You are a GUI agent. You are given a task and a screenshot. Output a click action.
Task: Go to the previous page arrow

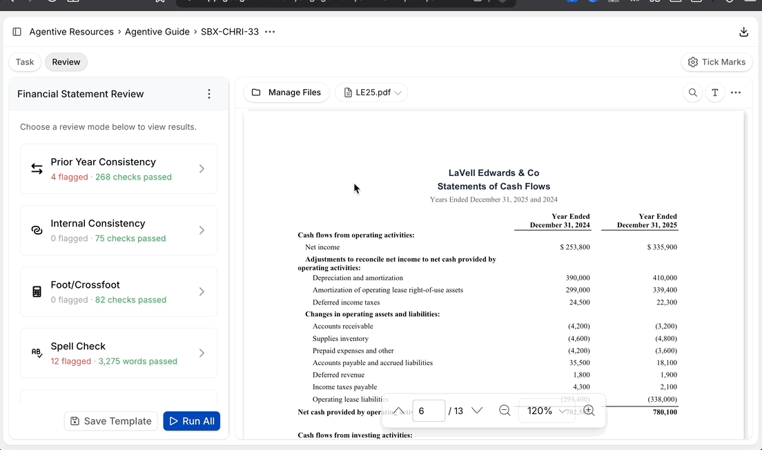[398, 411]
